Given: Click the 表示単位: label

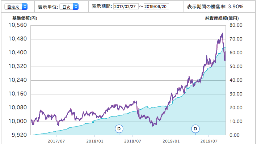Looking at the screenshot, I should click(48, 7).
